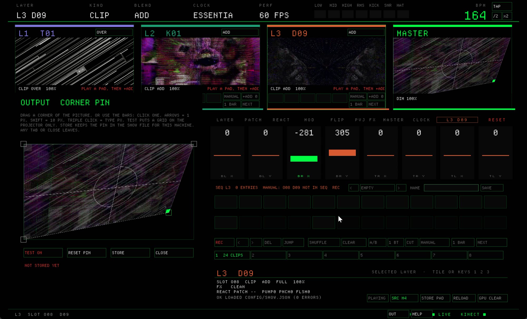
Task: Open the REACT tab
Action: (281, 120)
